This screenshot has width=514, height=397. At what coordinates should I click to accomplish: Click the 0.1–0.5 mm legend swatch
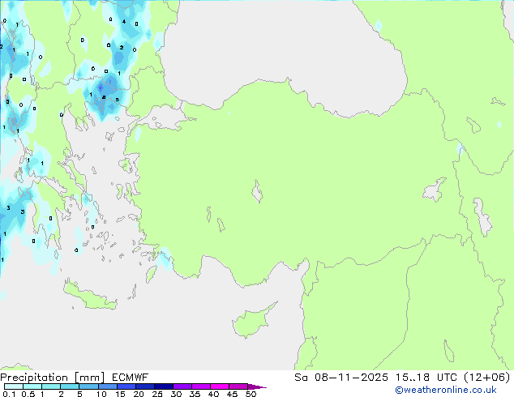(14, 386)
